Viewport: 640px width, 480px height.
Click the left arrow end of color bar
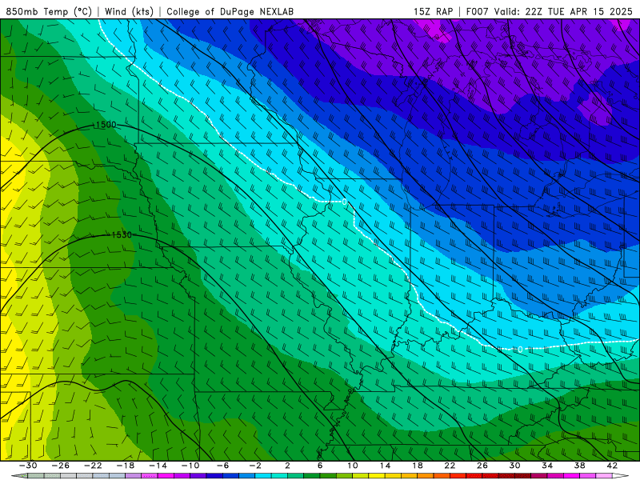[x=19, y=476]
